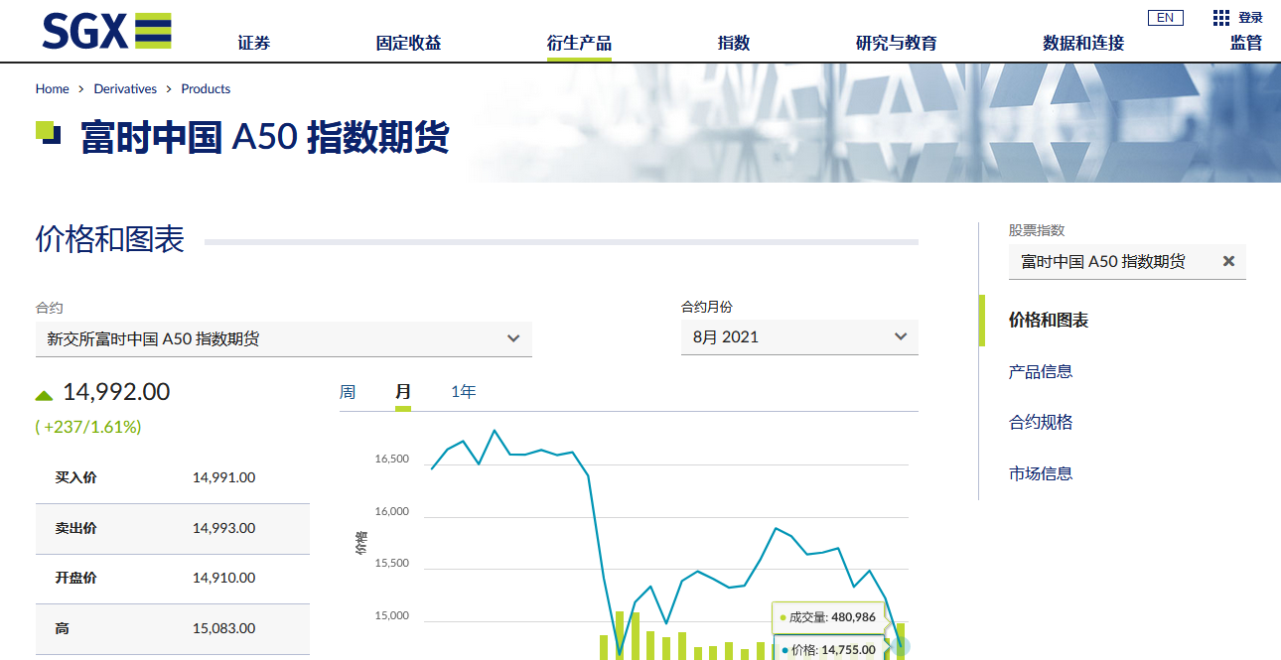This screenshot has width=1281, height=660.
Task: Expand the 合约 contract dropdown
Action: coord(284,338)
